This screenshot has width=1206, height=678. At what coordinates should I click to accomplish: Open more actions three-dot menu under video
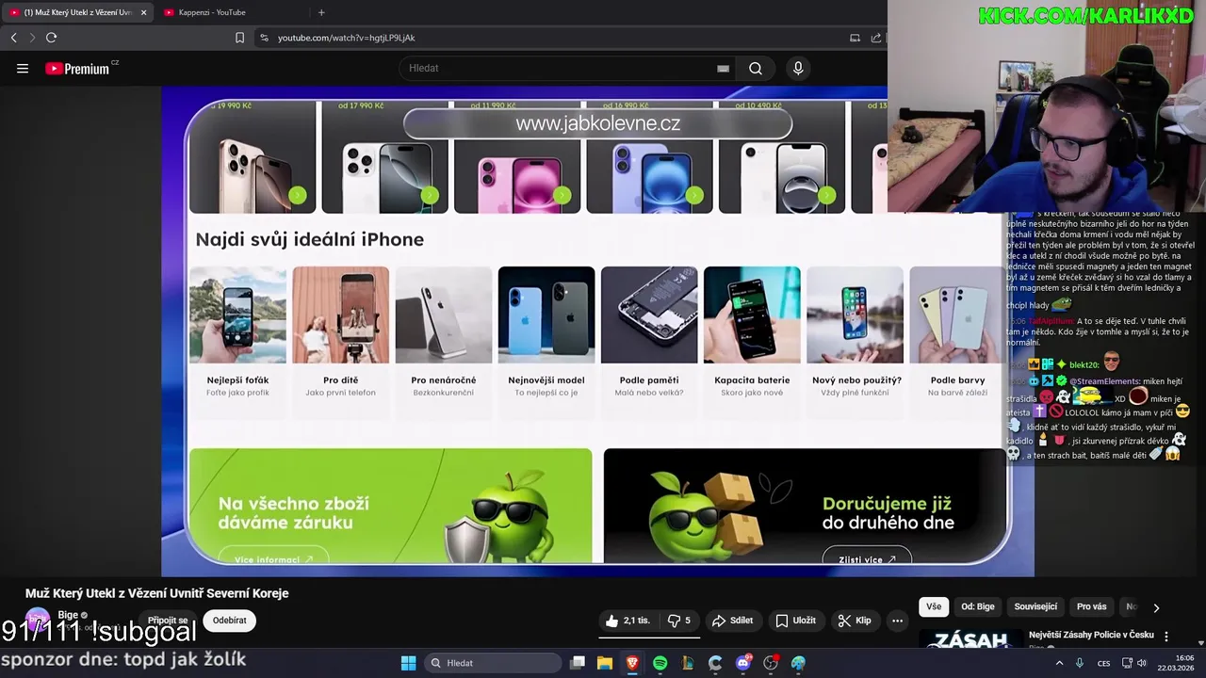pyautogui.click(x=897, y=621)
